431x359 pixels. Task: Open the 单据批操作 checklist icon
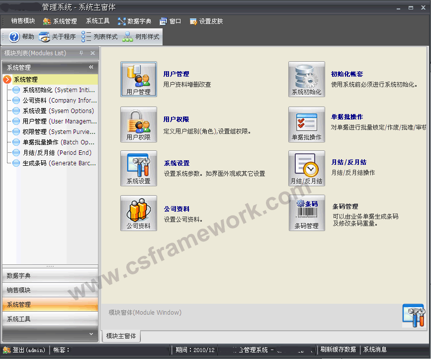(306, 124)
